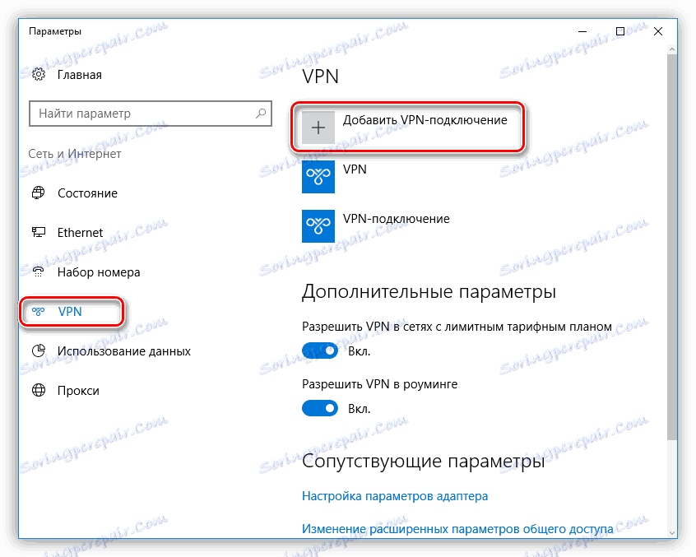Viewport: 696px width, 557px height.
Task: Click the gear icon beside Главная
Action: click(38, 74)
